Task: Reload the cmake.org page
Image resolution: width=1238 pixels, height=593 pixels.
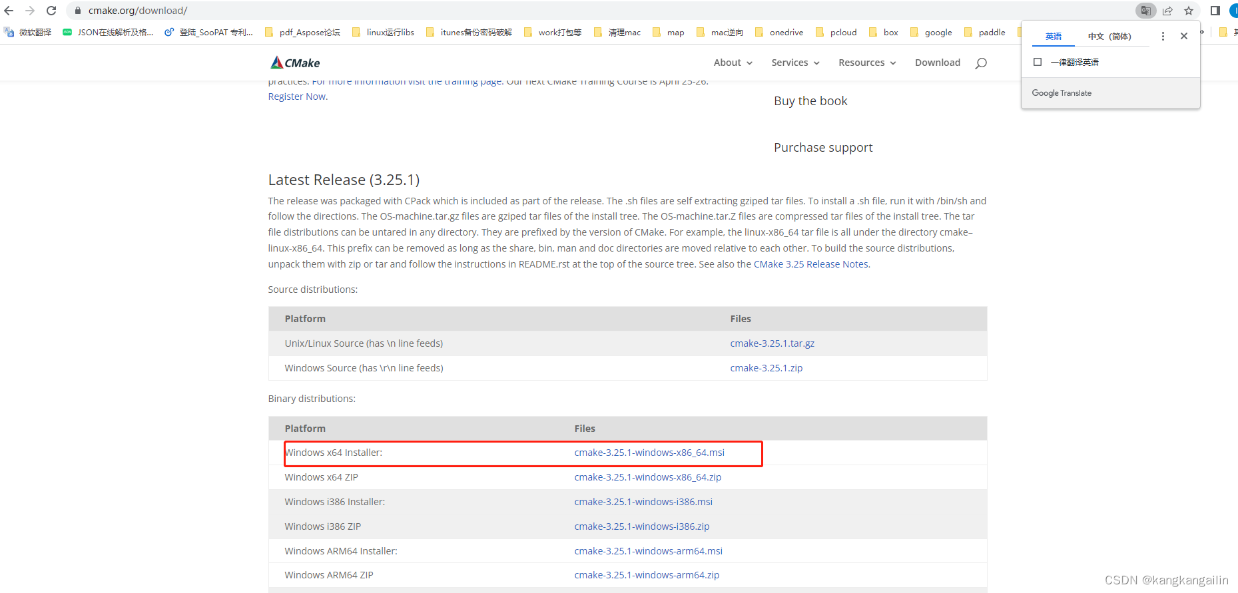Action: pos(51,11)
